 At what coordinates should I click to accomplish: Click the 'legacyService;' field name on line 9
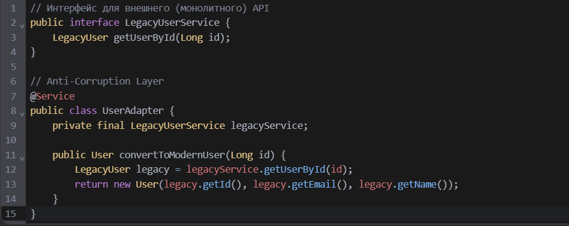click(x=269, y=125)
